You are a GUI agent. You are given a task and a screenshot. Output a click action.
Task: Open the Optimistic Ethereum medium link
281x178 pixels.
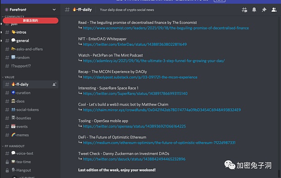(x=159, y=142)
